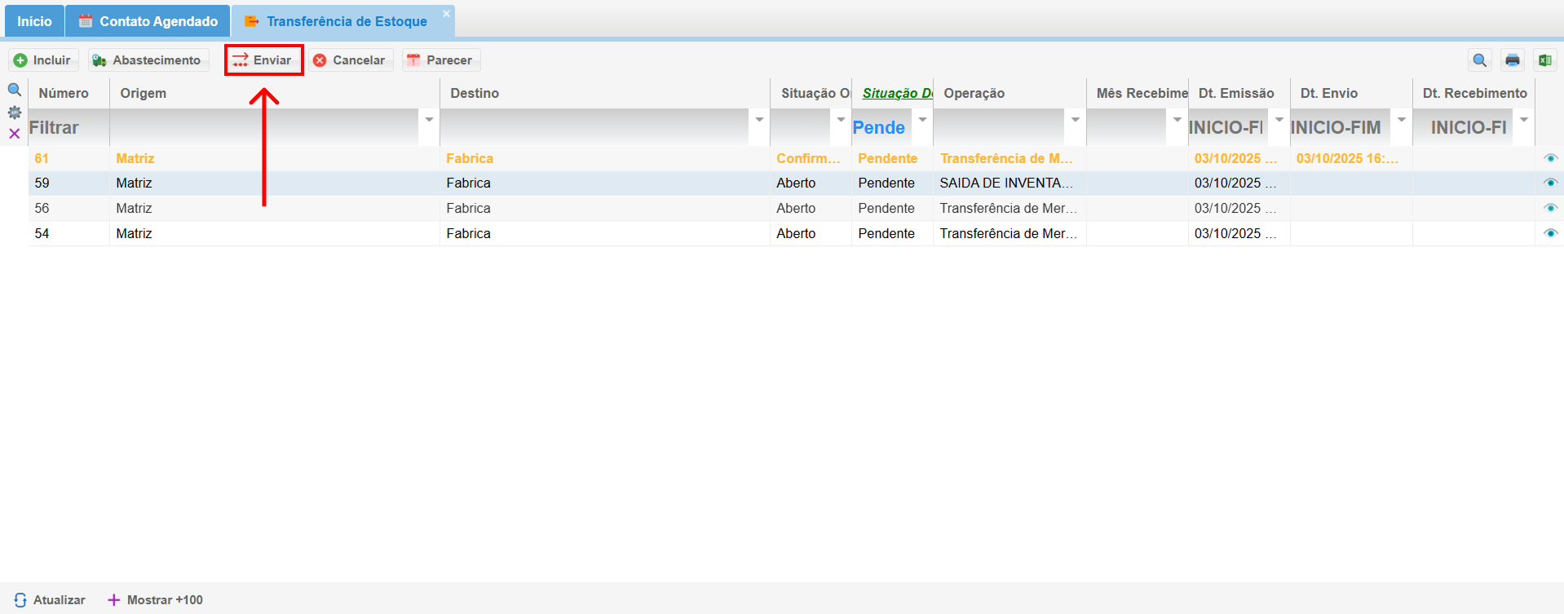Go to the Inicio tab
Image resolution: width=1564 pixels, height=614 pixels.
(x=34, y=21)
